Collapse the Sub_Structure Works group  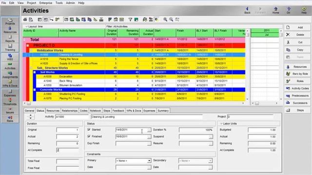point(31,68)
